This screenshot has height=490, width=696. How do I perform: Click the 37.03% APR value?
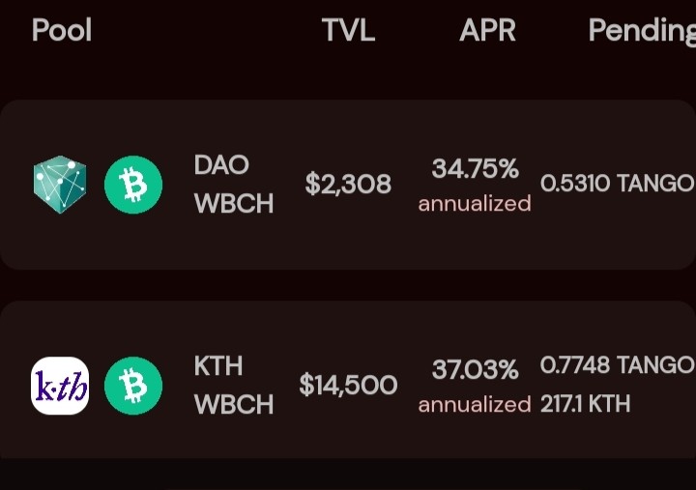point(475,369)
